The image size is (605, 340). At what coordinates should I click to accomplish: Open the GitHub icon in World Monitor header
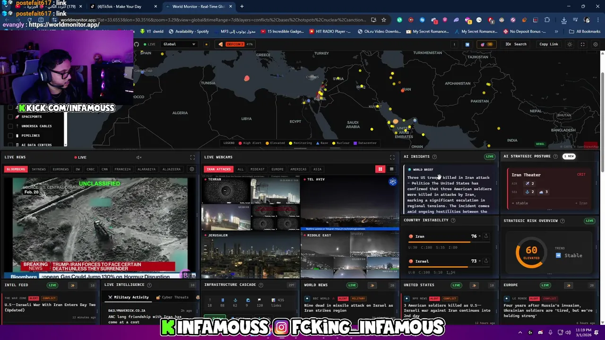point(137,44)
